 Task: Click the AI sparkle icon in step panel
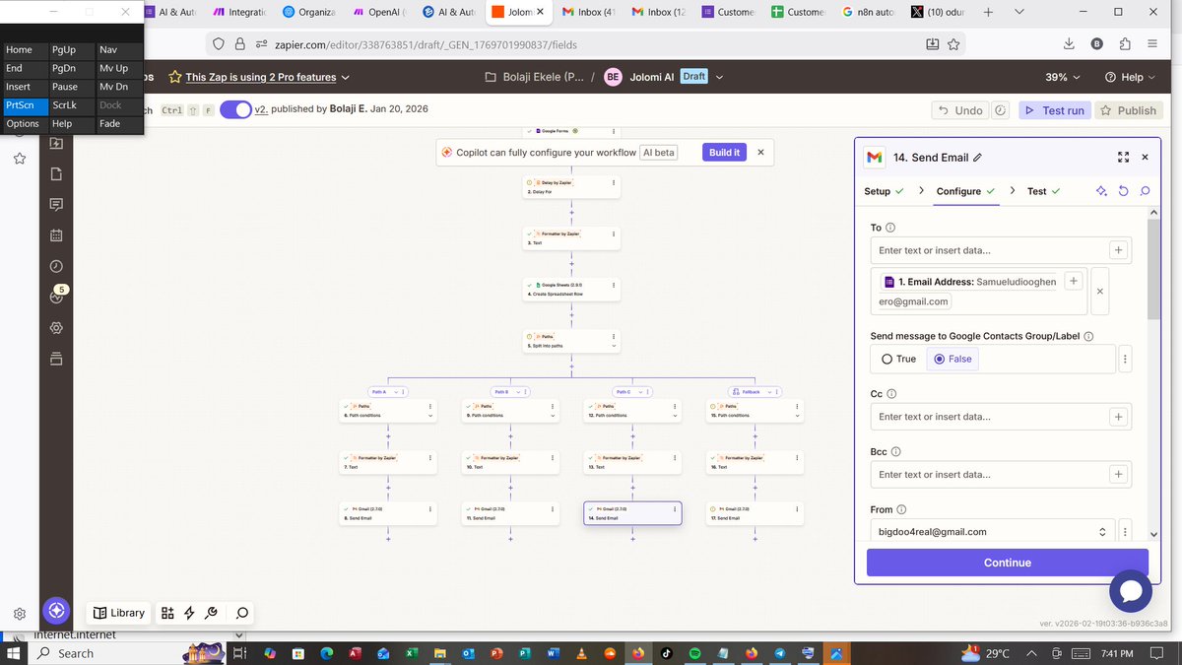(x=1101, y=191)
